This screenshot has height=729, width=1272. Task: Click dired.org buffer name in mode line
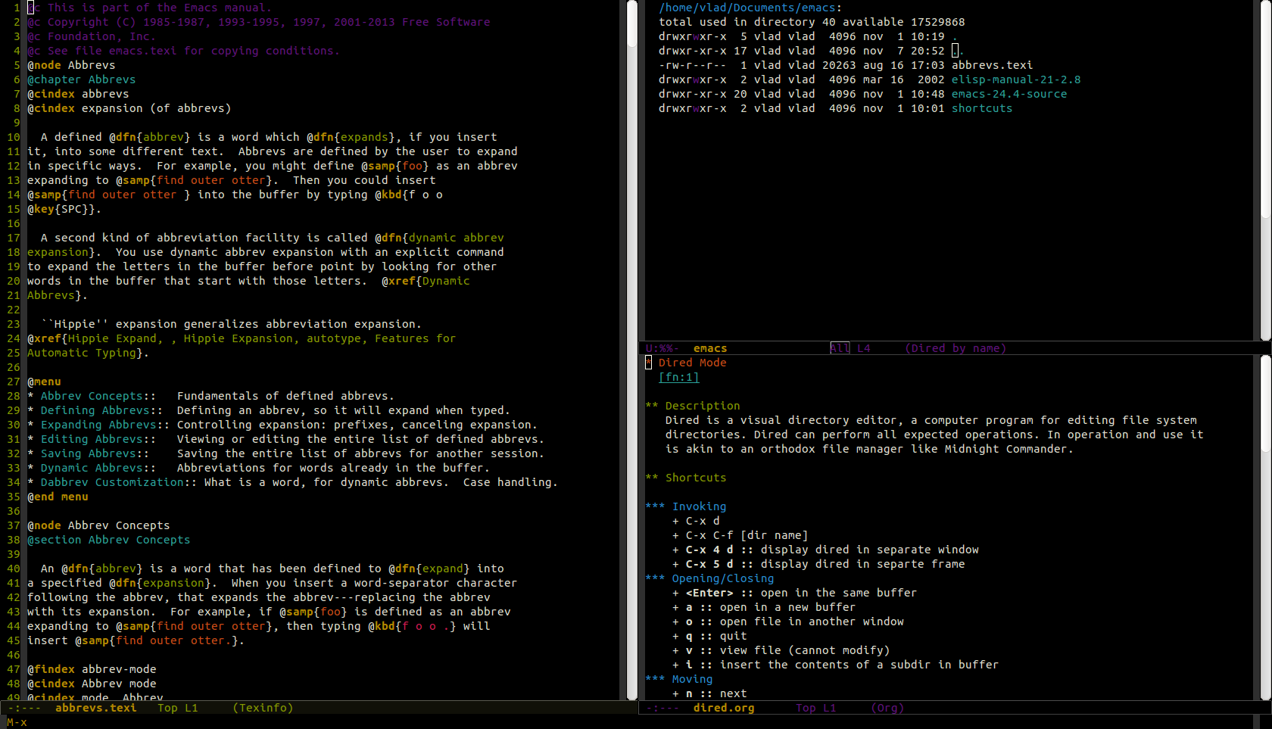tap(724, 708)
